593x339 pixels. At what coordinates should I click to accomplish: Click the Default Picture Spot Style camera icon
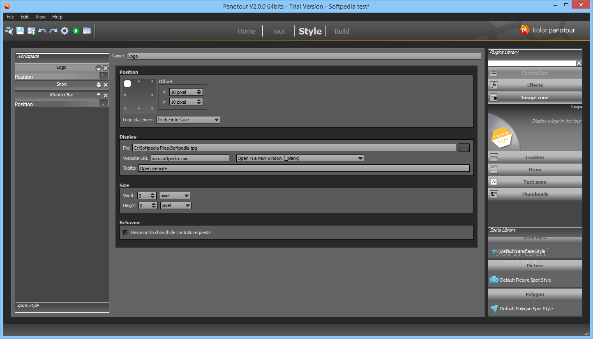tap(494, 280)
